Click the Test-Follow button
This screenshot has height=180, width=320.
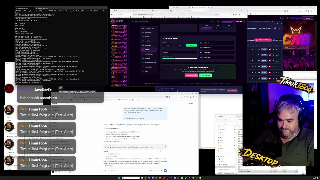(x=191, y=75)
